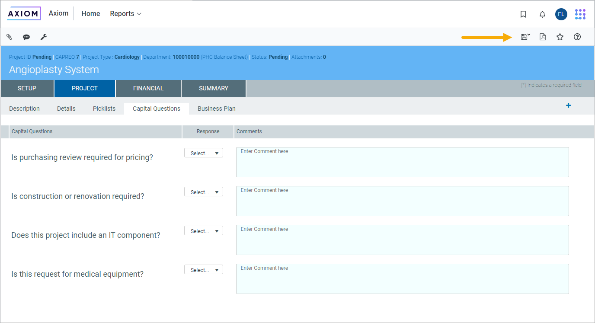Click the star favorites icon
595x323 pixels.
click(560, 37)
